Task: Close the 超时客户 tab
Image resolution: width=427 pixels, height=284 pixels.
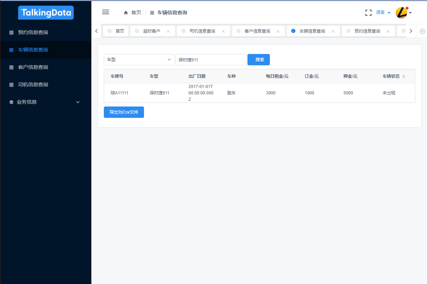Action: (x=168, y=31)
